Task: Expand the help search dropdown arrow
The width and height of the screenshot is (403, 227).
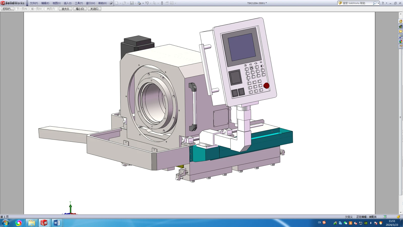Action: click(378, 3)
